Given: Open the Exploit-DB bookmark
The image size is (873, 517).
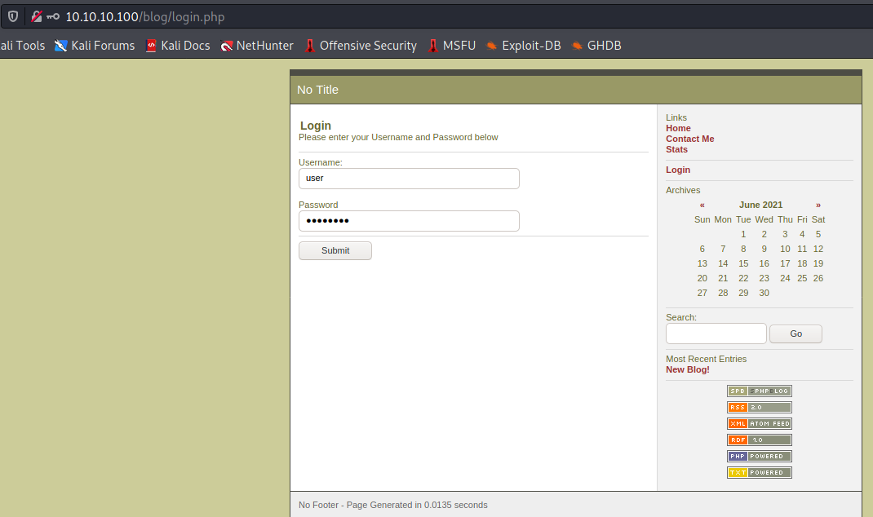Looking at the screenshot, I should coord(523,46).
